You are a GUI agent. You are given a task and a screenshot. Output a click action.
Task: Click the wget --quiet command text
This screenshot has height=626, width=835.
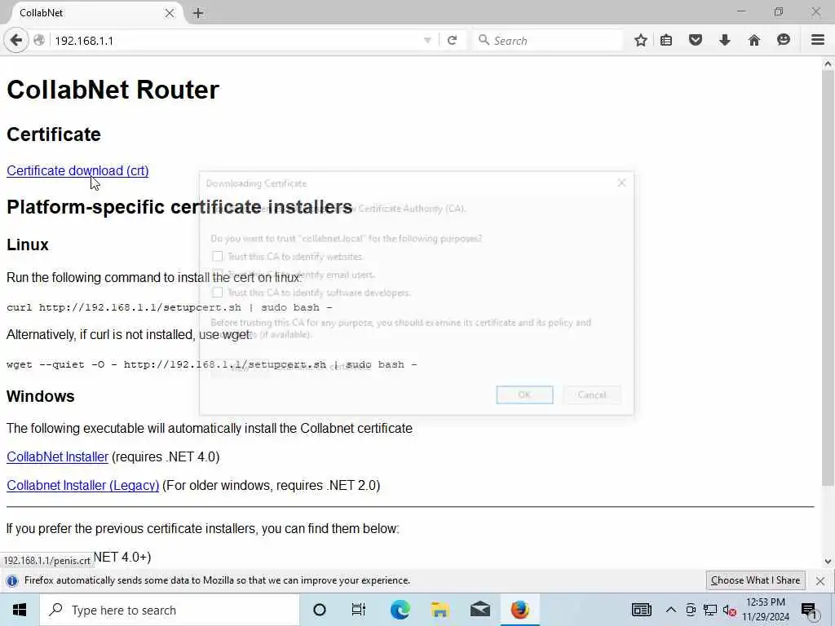pos(212,364)
